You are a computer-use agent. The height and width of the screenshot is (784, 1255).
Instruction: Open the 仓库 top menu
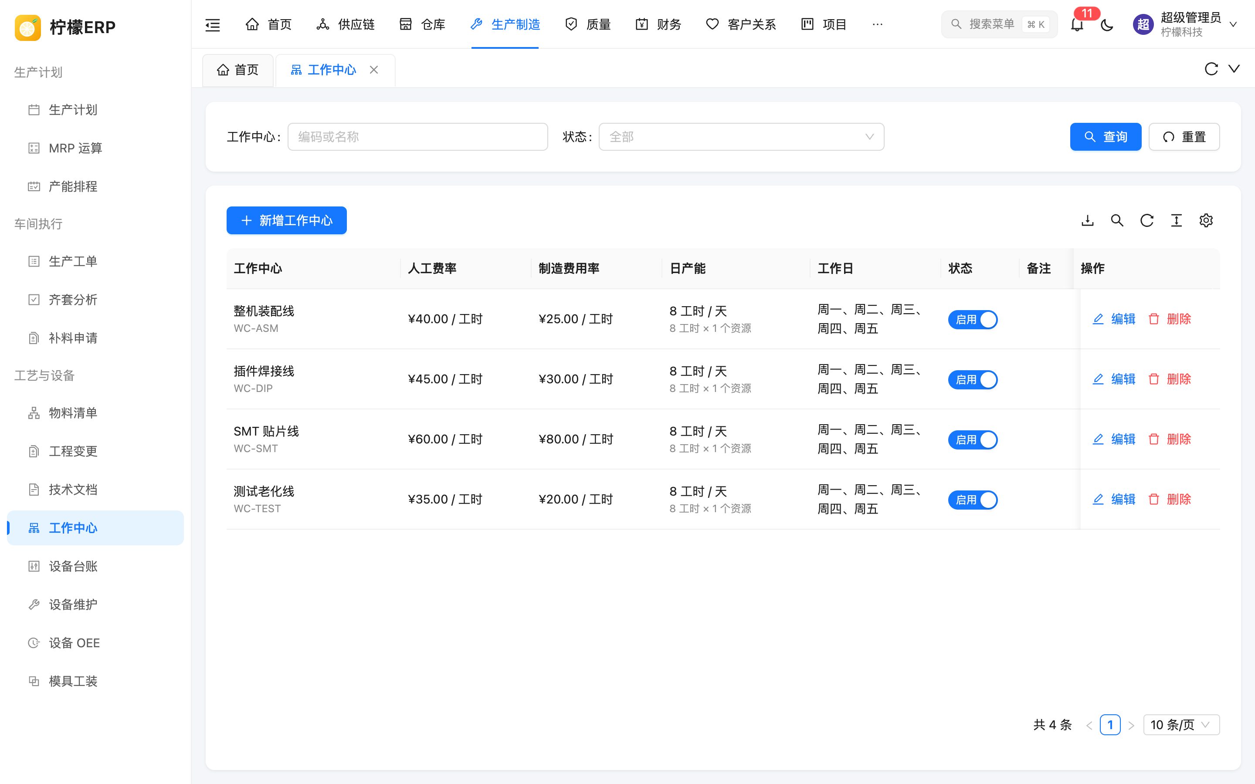coord(422,24)
